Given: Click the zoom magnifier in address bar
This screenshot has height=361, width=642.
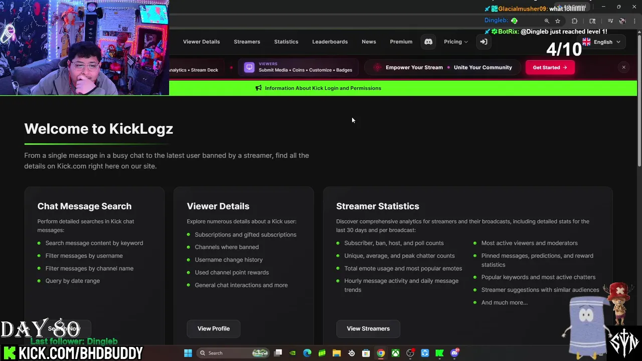Looking at the screenshot, I should pyautogui.click(x=547, y=21).
